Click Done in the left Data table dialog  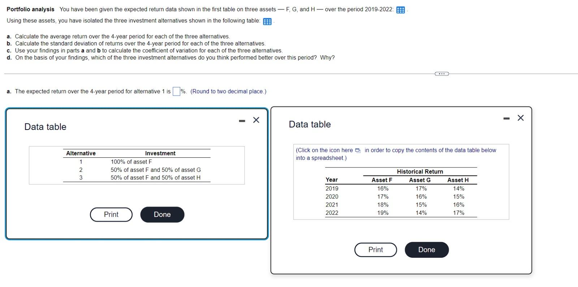[162, 214]
